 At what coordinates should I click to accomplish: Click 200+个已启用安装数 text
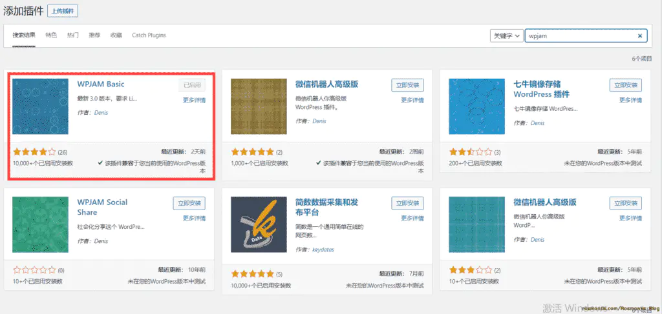tap(476, 163)
